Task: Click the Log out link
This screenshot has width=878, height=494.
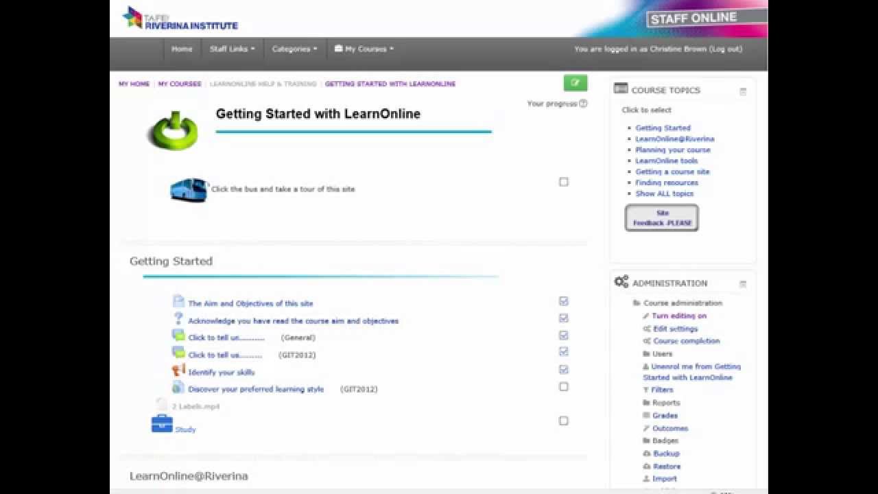Action: click(726, 49)
